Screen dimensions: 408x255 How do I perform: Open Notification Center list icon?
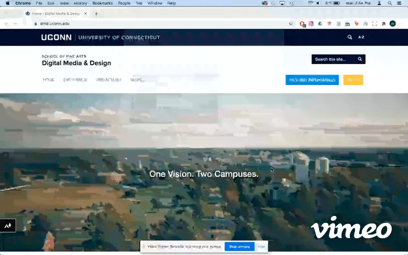399,3
